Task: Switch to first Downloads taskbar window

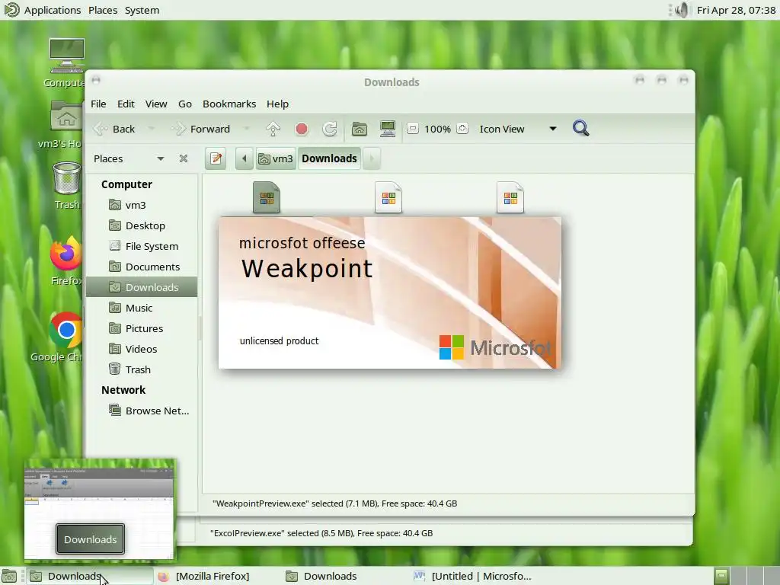Action: [88, 576]
